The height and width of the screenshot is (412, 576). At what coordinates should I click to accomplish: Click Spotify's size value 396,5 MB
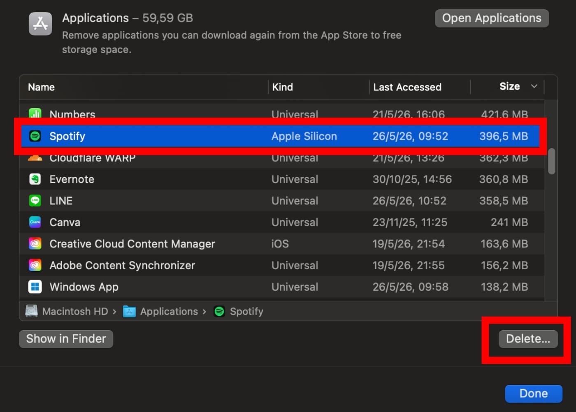[504, 136]
